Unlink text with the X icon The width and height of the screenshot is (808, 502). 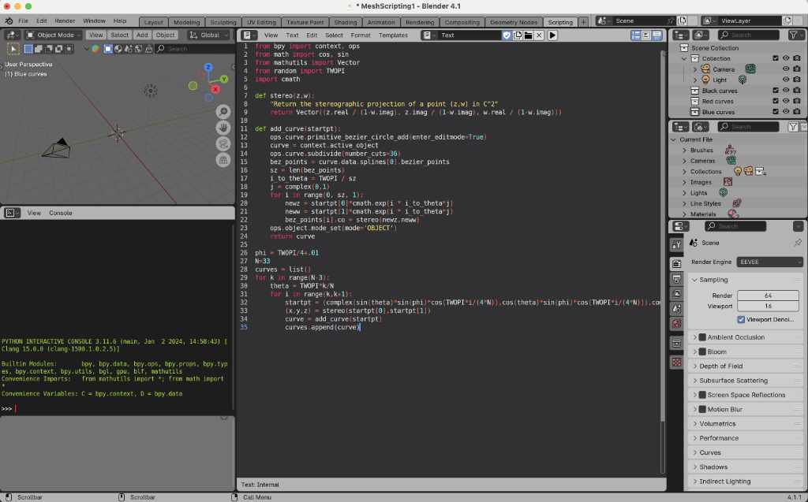539,35
